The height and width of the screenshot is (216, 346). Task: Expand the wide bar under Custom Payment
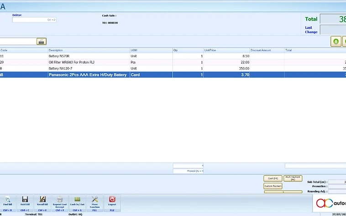click(x=283, y=192)
